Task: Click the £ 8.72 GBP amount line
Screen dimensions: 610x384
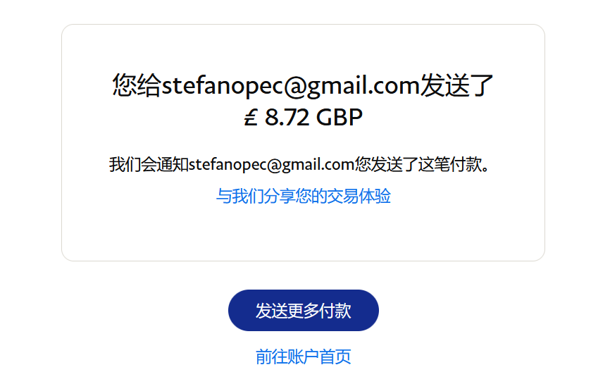Action: pyautogui.click(x=303, y=117)
